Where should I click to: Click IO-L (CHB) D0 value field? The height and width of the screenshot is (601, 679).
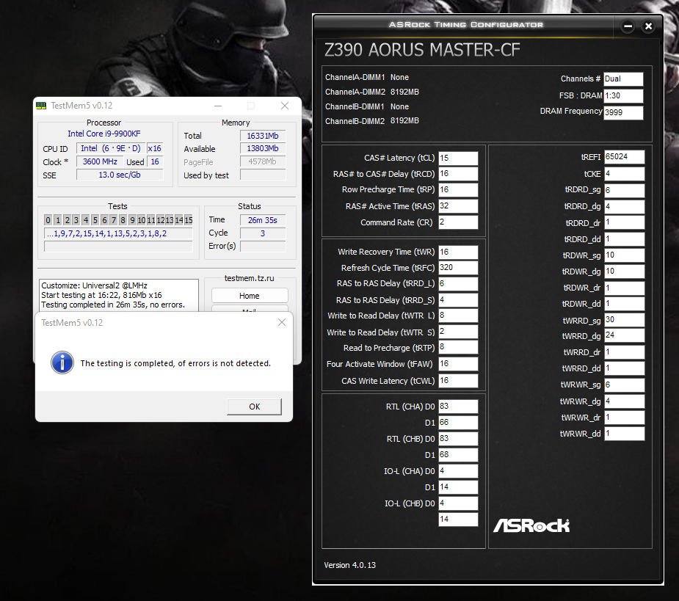pyautogui.click(x=458, y=503)
